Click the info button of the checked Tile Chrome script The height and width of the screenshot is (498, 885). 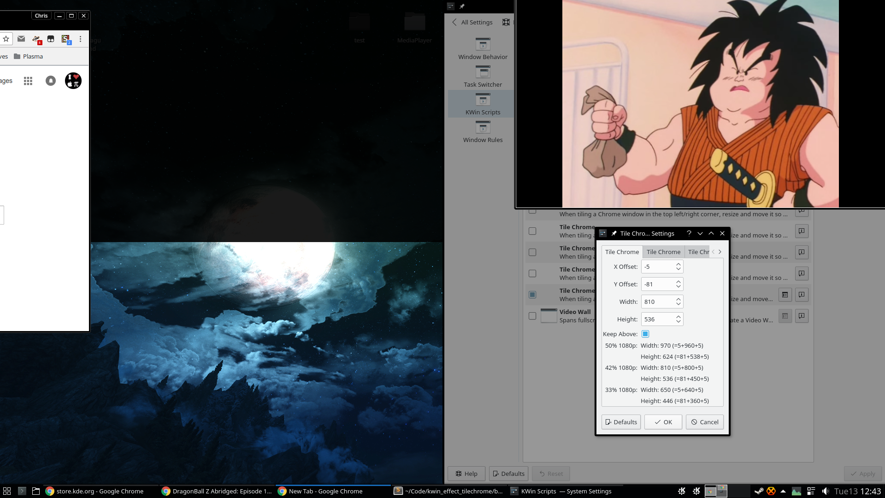click(x=802, y=295)
